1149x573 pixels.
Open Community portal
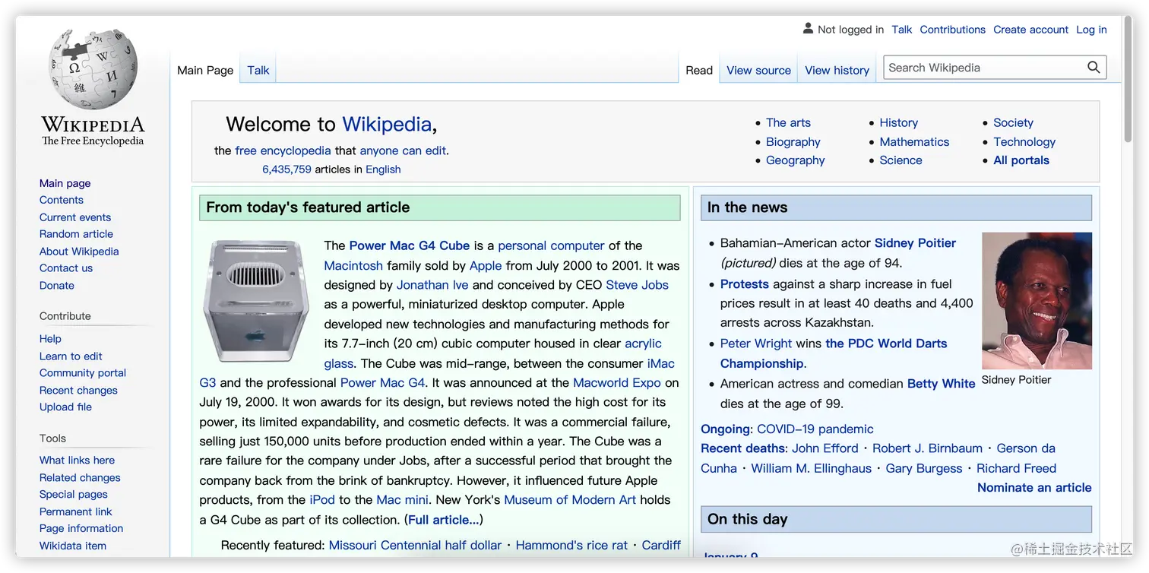click(x=83, y=373)
